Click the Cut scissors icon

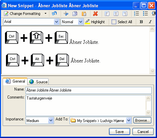point(66,14)
